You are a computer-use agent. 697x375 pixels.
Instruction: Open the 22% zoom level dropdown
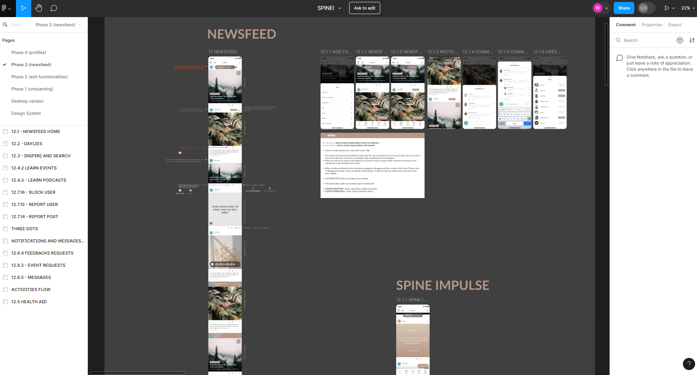pyautogui.click(x=688, y=8)
